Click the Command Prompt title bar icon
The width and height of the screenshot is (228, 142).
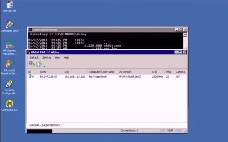click(x=30, y=30)
